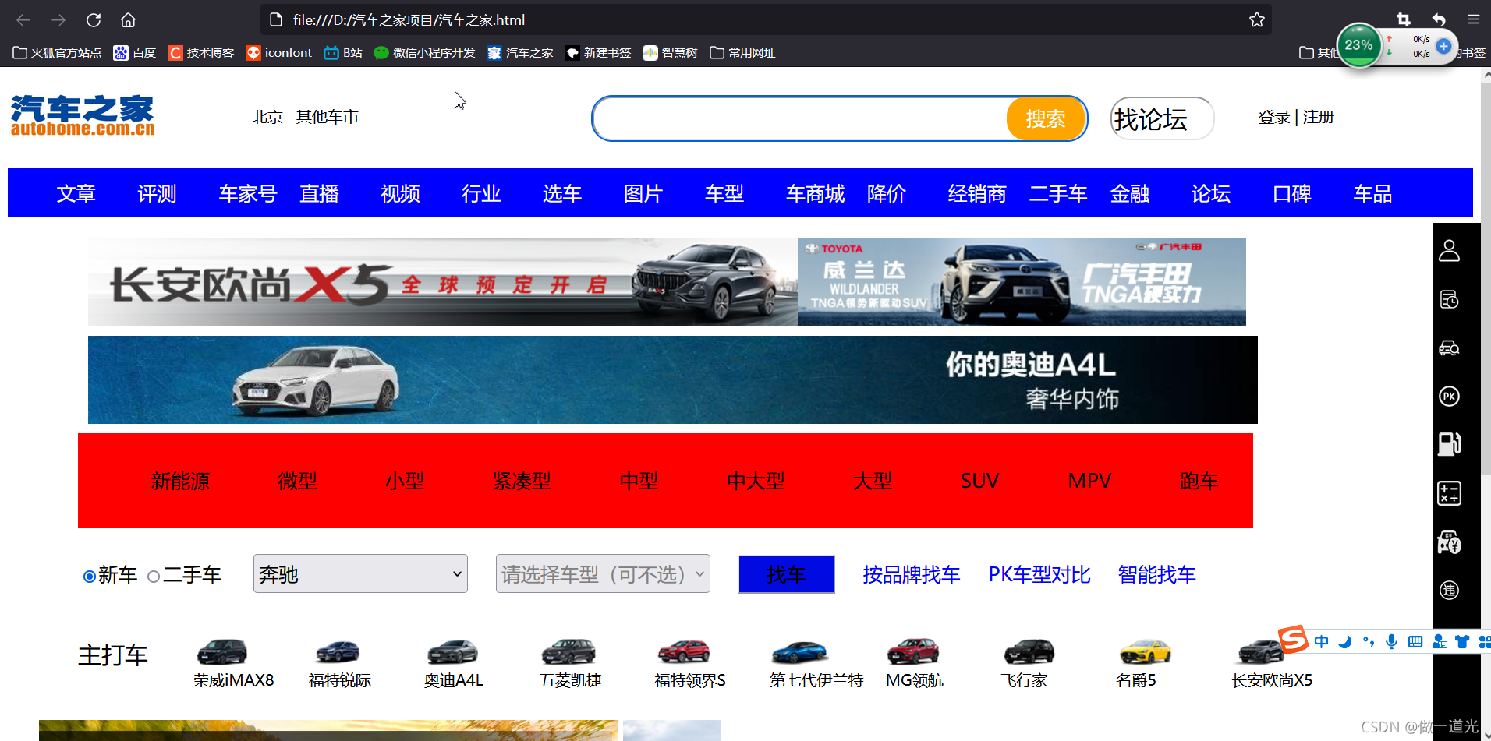
Task: Click the browser screenshot crop icon
Action: [1404, 19]
